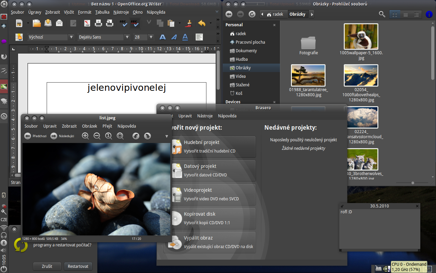Open the DejaVu Sans font name dropdown
Viewport: 436px width, 273px height.
click(127, 37)
